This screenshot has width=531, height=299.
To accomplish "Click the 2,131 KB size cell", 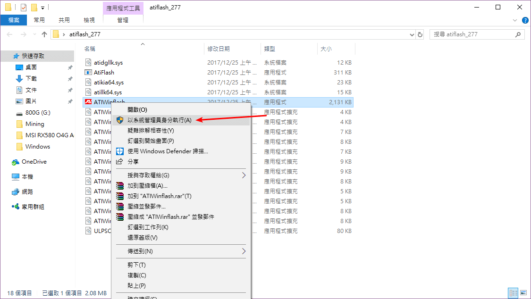I will pos(340,102).
